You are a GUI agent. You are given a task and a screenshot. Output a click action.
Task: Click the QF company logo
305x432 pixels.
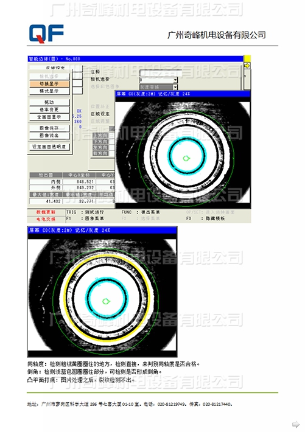[x=46, y=33]
